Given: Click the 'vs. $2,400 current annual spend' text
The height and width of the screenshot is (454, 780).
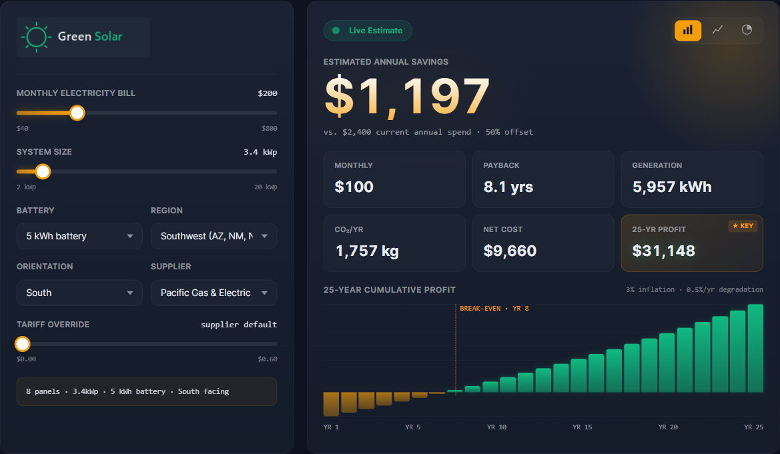Looking at the screenshot, I should coord(397,132).
